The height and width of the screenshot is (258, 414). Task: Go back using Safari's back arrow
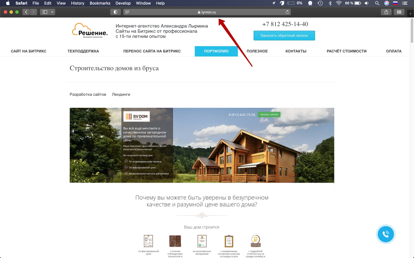pyautogui.click(x=26, y=12)
